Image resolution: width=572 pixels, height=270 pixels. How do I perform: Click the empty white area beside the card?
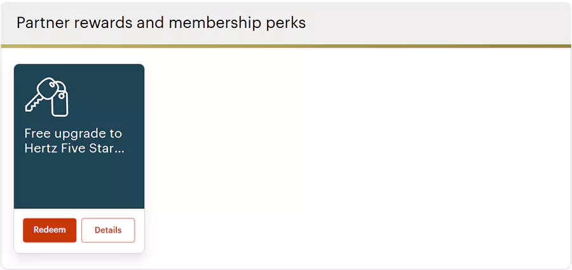356,159
